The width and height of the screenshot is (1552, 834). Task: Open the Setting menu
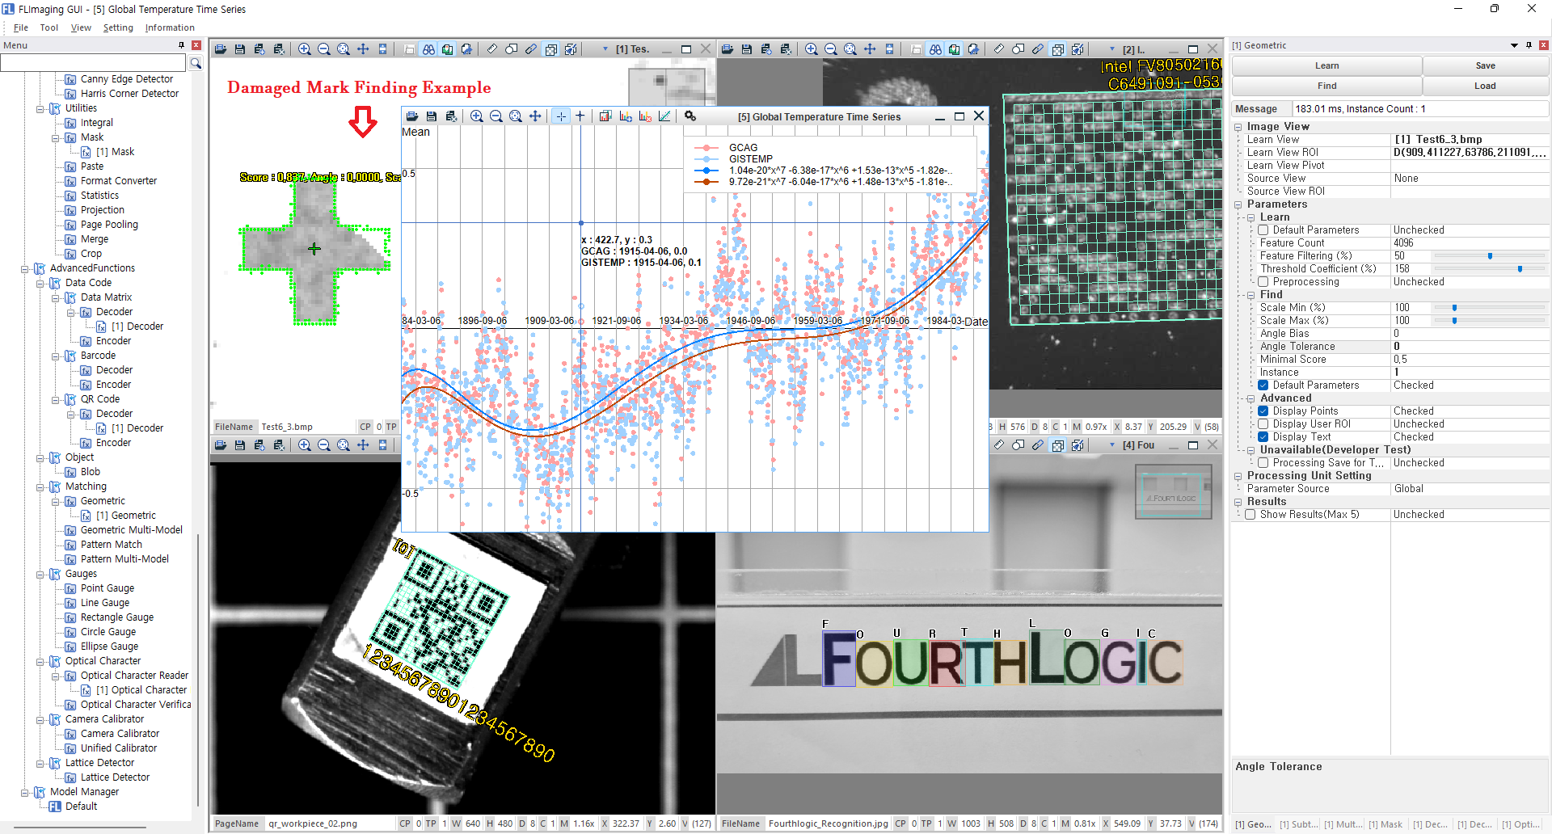coord(118,27)
